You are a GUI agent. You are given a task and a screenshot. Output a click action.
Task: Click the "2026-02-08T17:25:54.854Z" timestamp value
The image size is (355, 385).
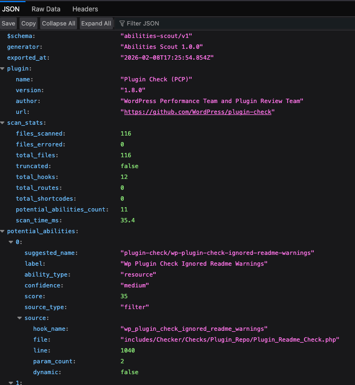(167, 57)
